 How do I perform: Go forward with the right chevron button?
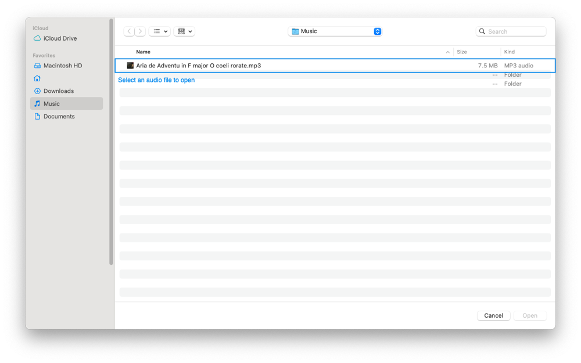pyautogui.click(x=140, y=31)
